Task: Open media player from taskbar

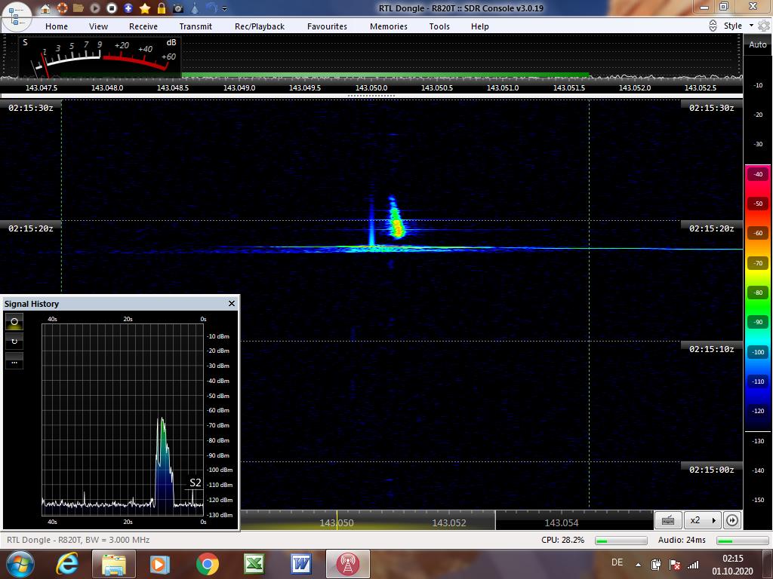Action: pos(160,564)
